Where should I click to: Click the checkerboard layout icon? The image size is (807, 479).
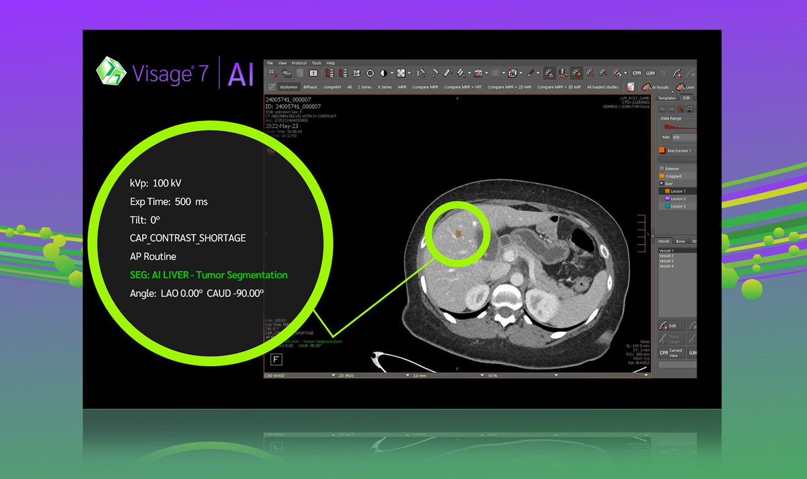click(x=401, y=73)
